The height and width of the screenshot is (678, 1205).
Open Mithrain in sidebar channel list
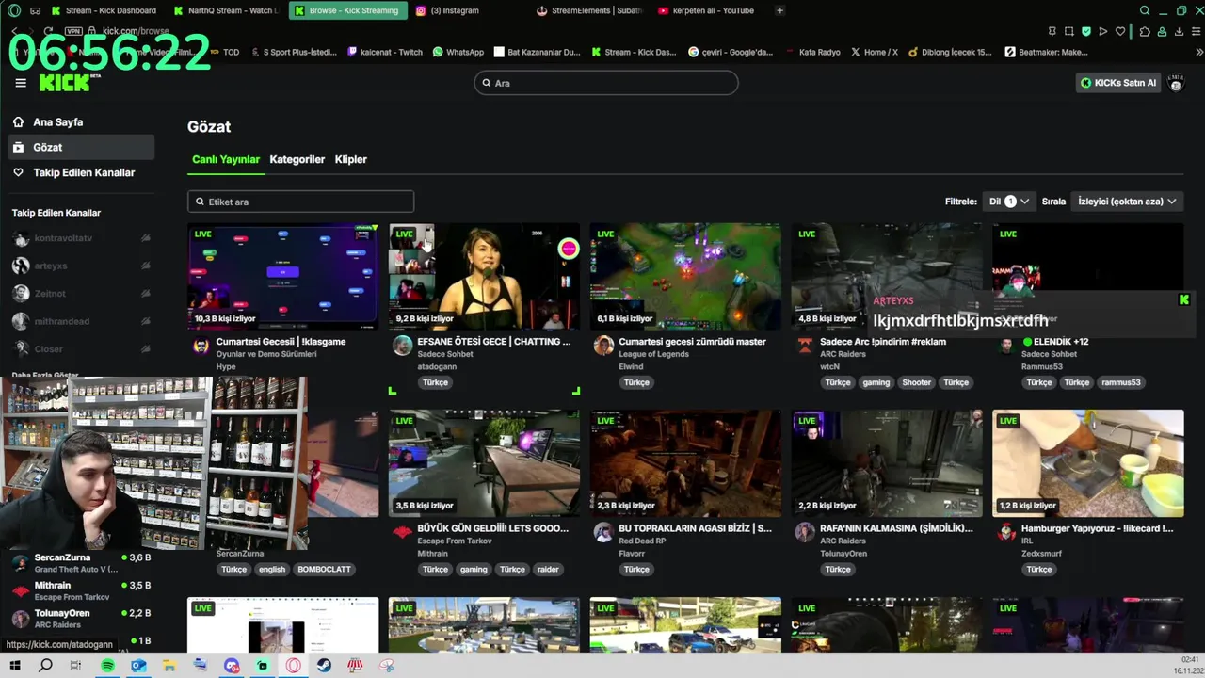[x=81, y=590]
